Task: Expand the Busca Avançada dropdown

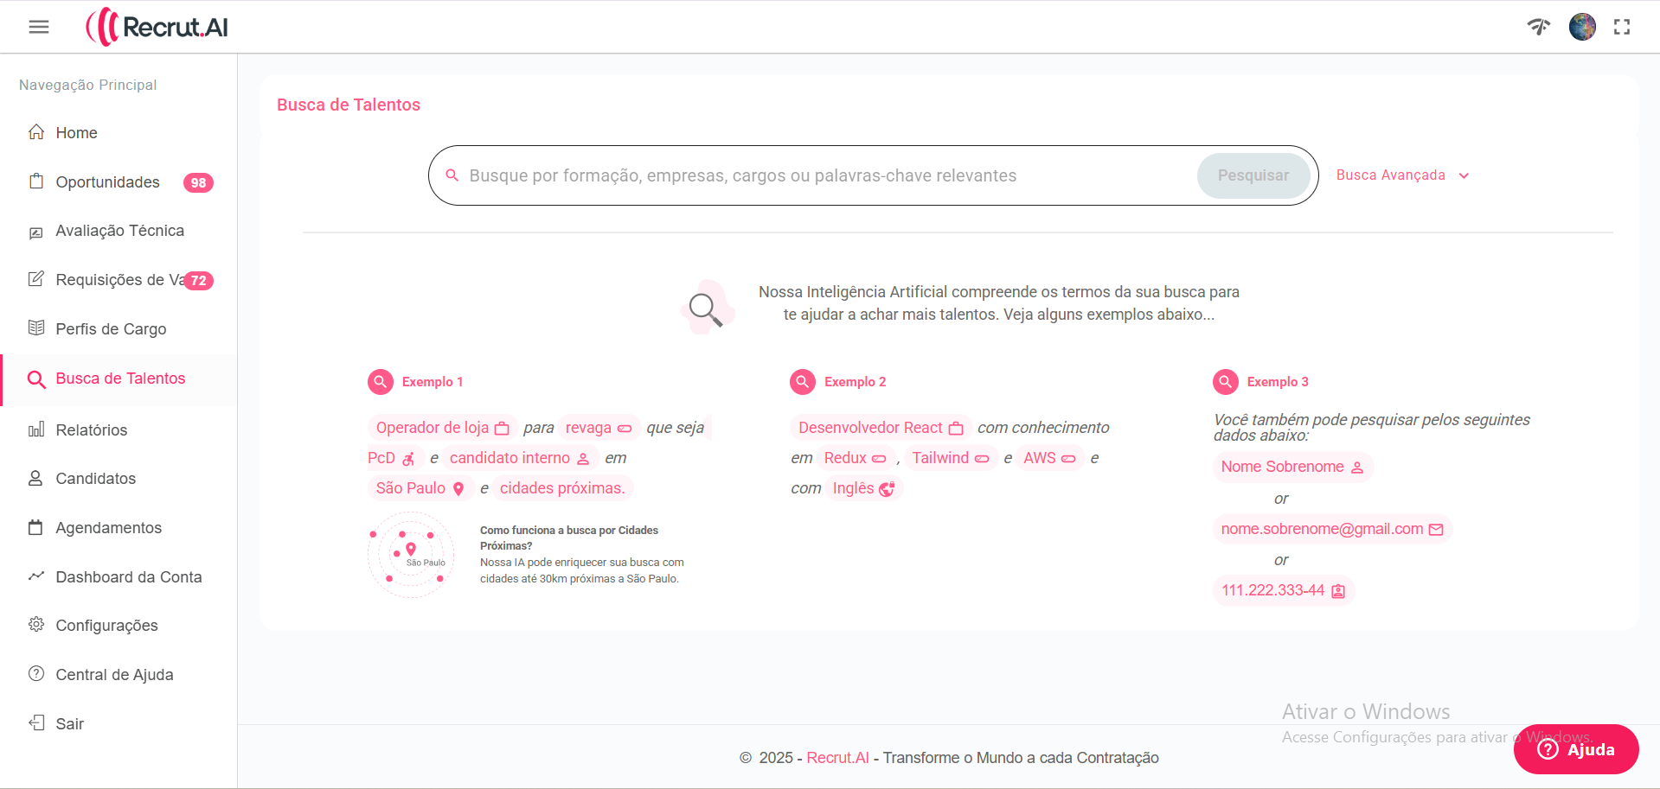Action: click(x=1401, y=175)
